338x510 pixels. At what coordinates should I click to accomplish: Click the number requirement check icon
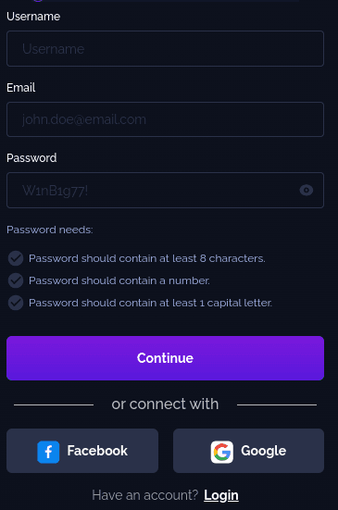[16, 280]
